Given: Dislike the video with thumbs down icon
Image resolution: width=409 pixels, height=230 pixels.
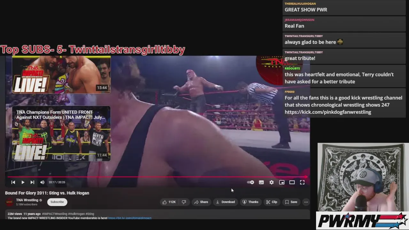Looking at the screenshot, I should [x=184, y=202].
